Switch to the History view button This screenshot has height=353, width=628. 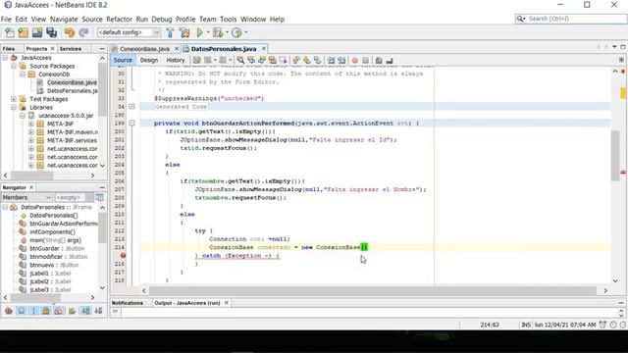(176, 60)
